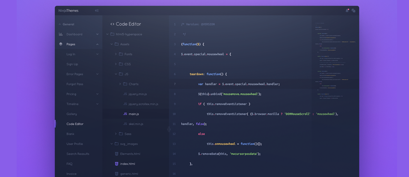The width and height of the screenshot is (409, 177).
Task: Click line number 7 in the gutter
Action: point(175,84)
